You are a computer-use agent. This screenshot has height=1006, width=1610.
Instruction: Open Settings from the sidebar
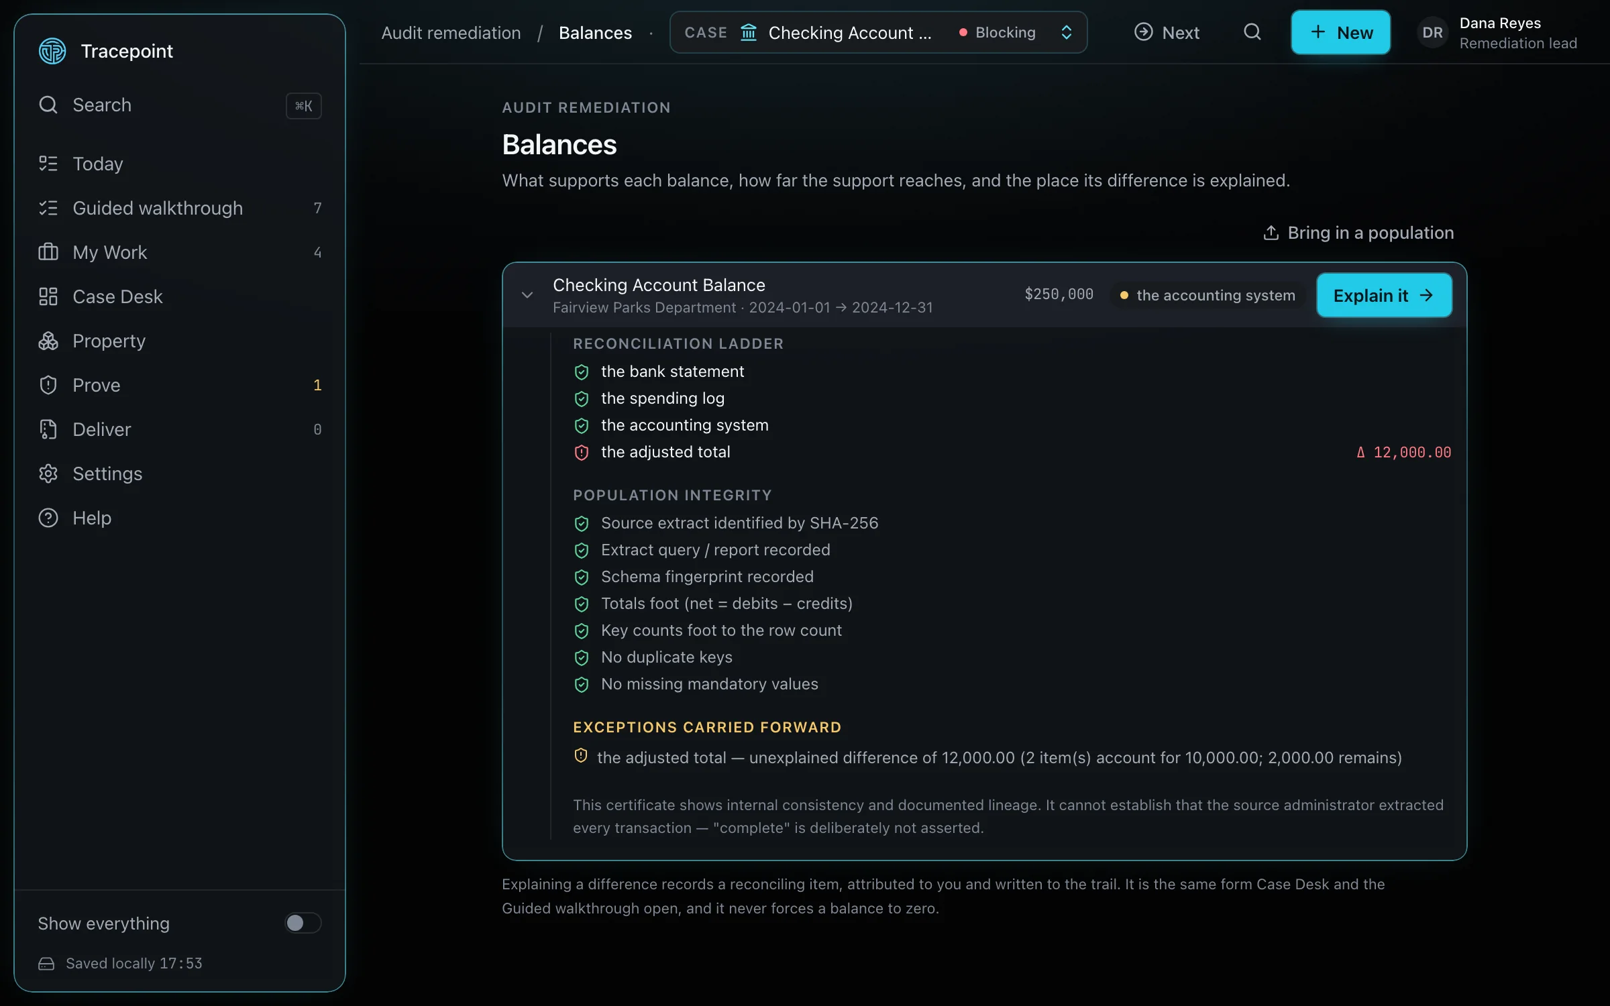(x=180, y=473)
